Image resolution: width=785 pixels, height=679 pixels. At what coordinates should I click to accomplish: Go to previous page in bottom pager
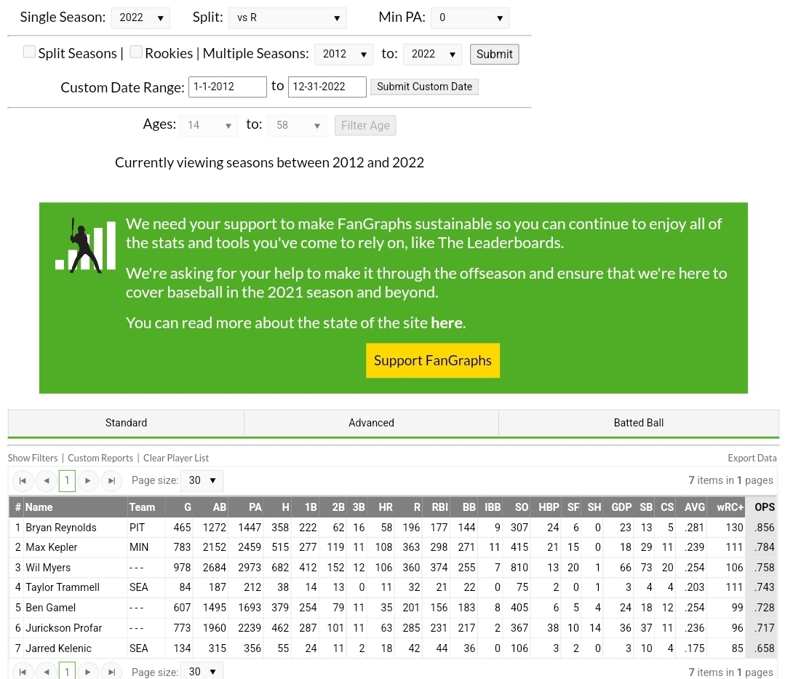coord(47,672)
